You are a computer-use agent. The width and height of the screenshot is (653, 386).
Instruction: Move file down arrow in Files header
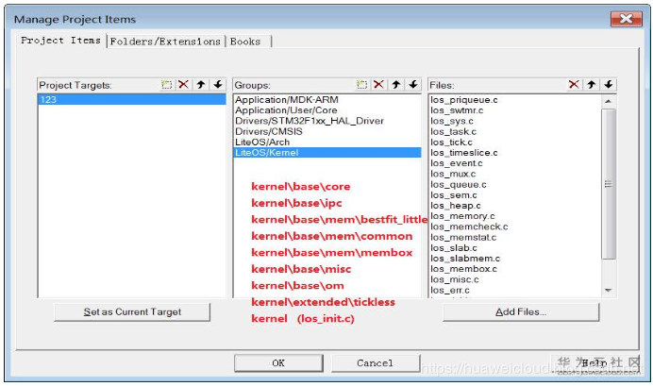click(x=609, y=85)
